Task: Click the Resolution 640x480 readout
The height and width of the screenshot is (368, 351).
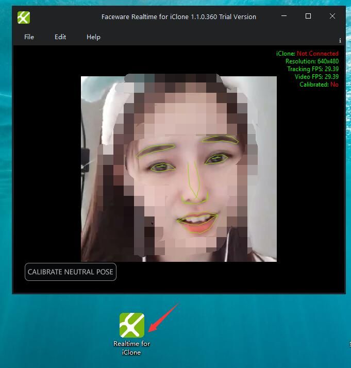Action: tap(312, 61)
